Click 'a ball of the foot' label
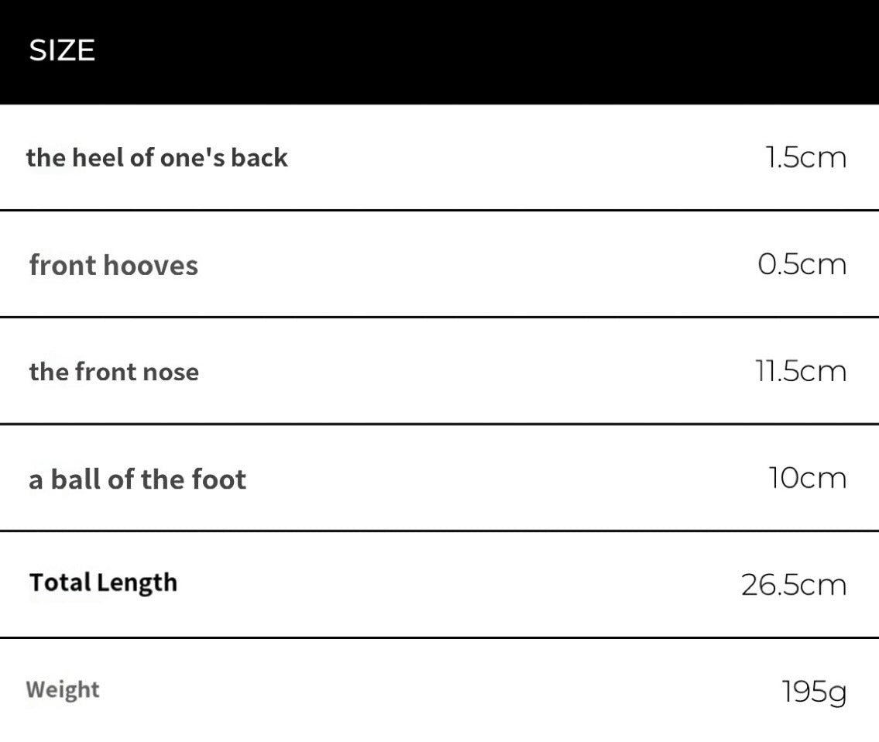Image resolution: width=879 pixels, height=742 pixels. point(137,479)
